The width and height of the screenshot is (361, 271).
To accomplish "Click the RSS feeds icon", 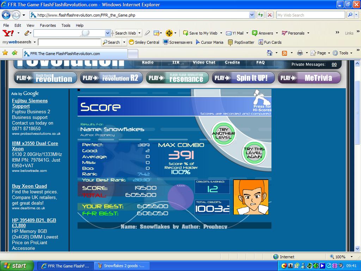I will [x=284, y=53].
